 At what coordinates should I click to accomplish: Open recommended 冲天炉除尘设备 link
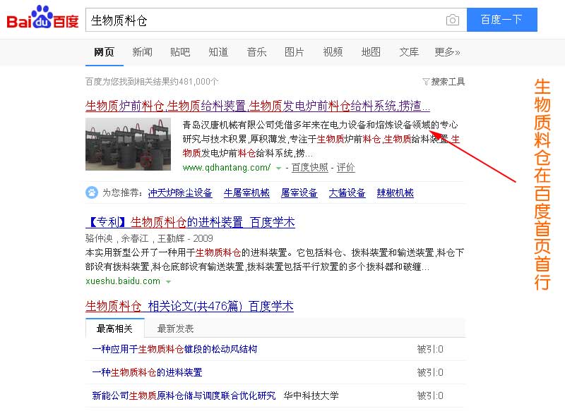[x=180, y=193]
